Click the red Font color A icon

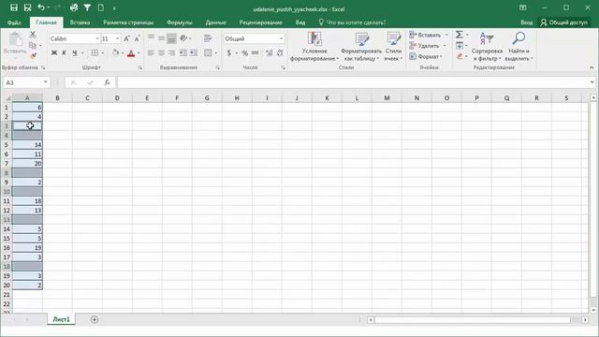(x=131, y=52)
